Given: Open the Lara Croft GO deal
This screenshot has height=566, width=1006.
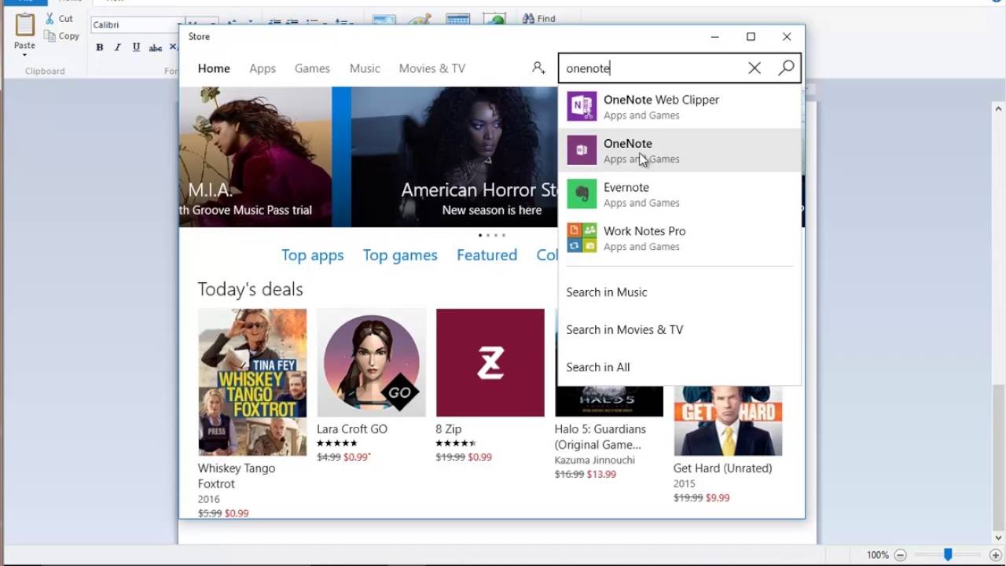Looking at the screenshot, I should coord(371,362).
